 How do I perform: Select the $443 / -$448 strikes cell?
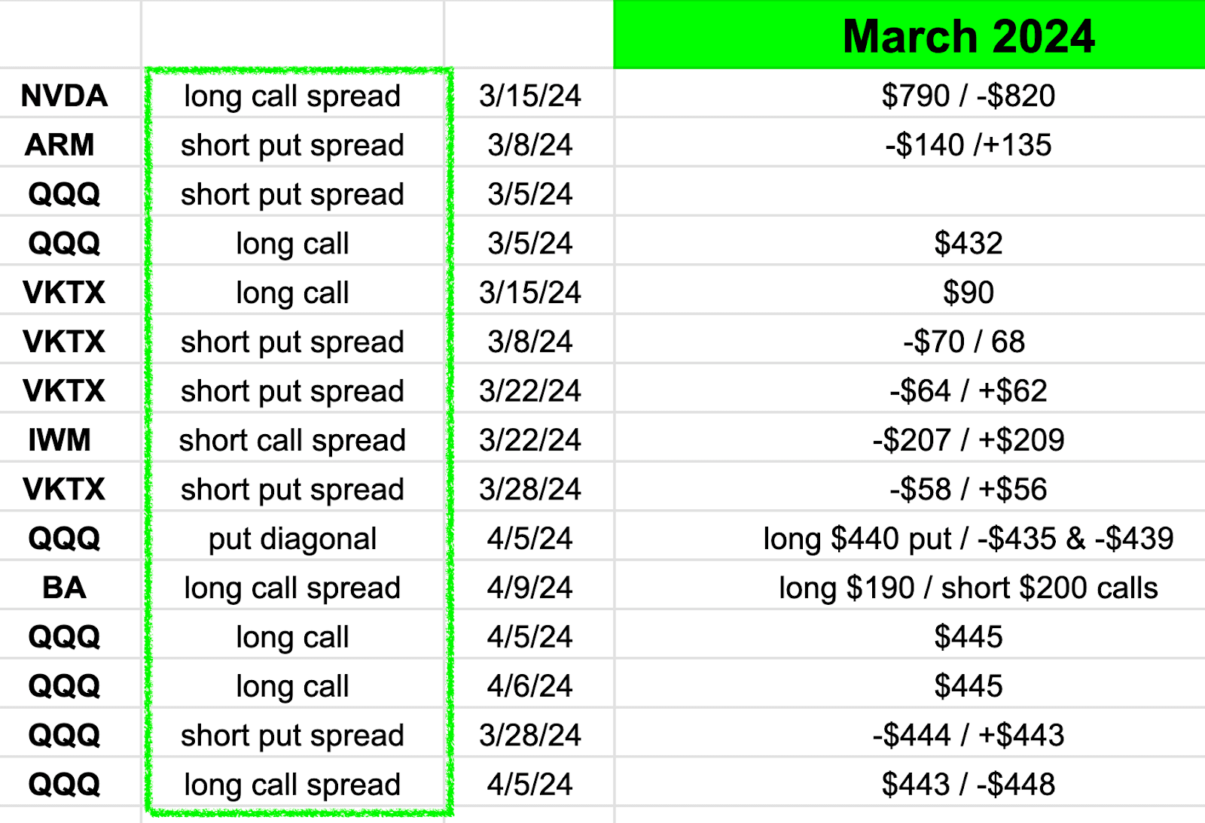909,782
